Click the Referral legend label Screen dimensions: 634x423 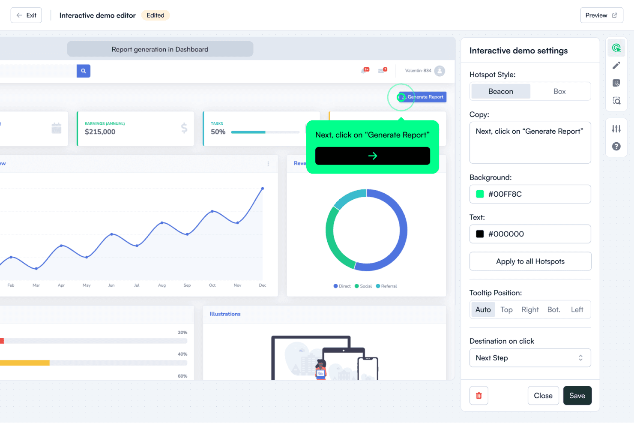pyautogui.click(x=389, y=286)
